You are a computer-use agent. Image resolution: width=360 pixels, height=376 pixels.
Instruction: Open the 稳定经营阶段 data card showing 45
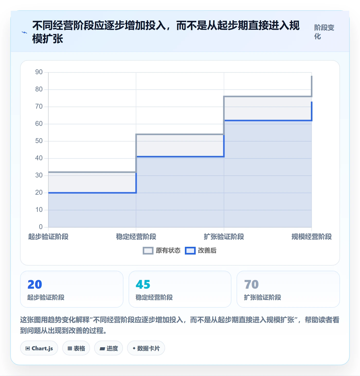(180, 289)
